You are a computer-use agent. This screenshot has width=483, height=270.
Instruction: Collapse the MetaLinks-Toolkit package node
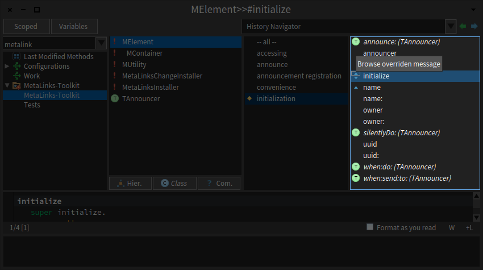click(7, 85)
